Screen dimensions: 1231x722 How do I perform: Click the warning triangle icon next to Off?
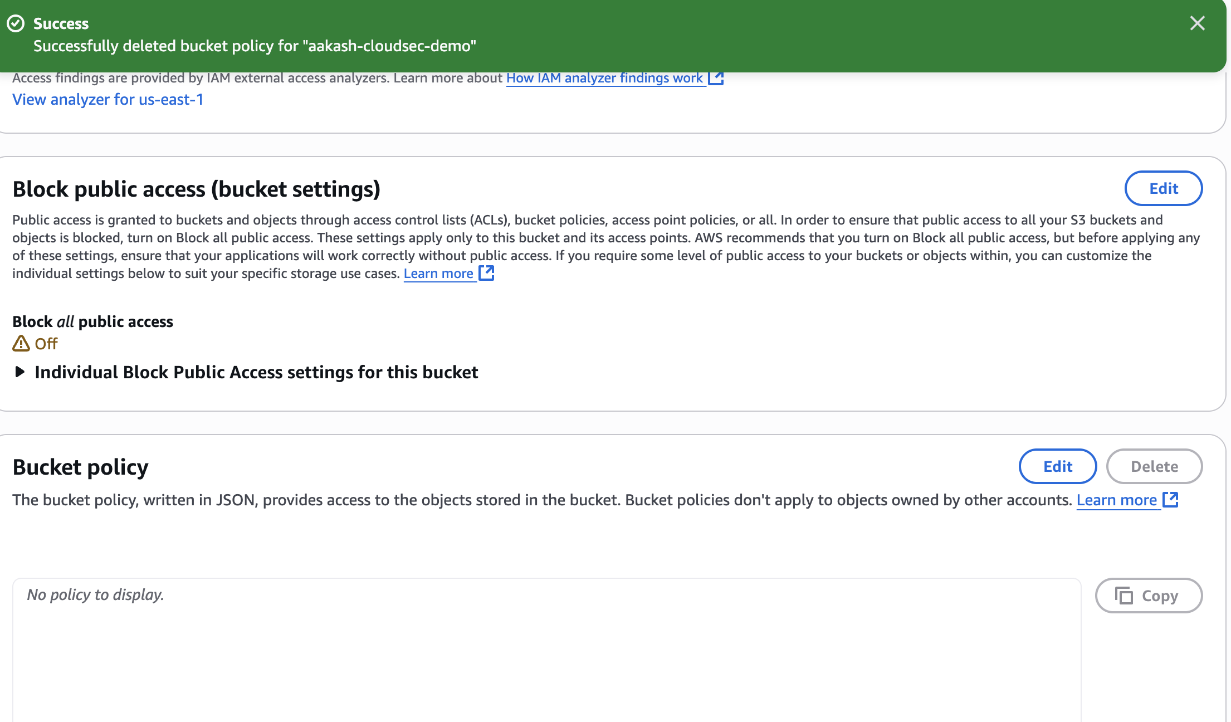point(21,343)
